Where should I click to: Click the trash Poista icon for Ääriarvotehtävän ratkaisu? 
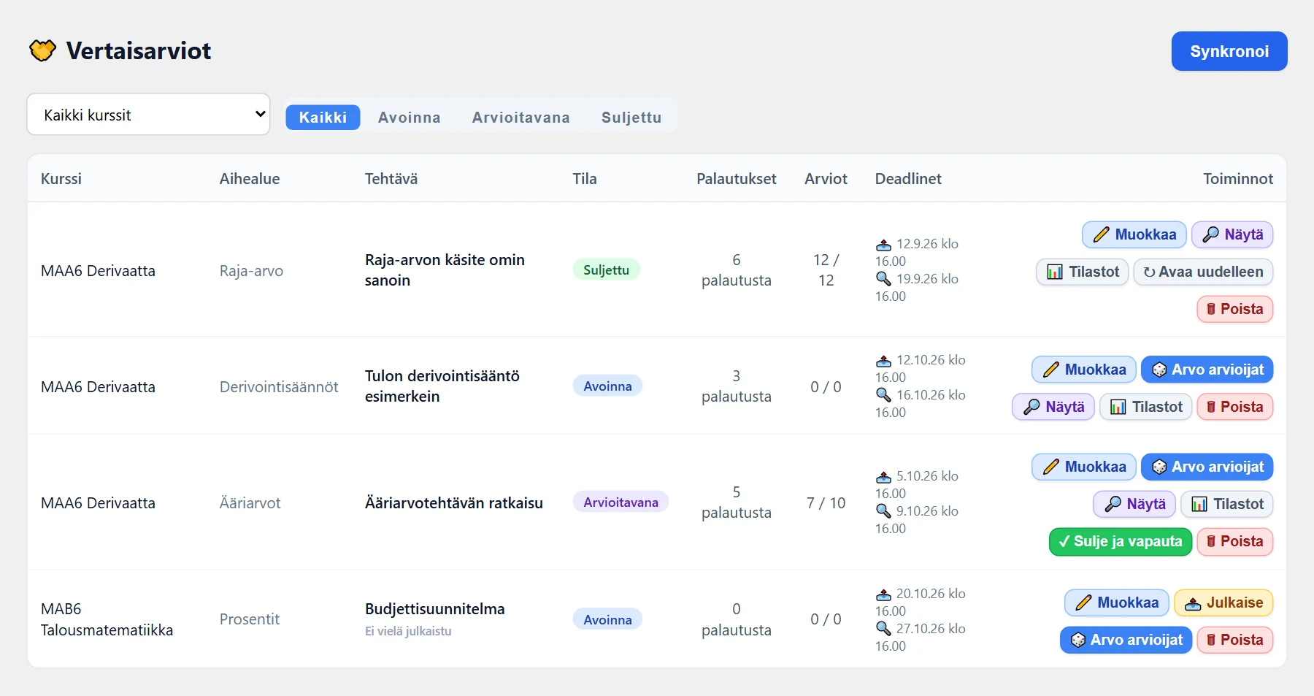pyautogui.click(x=1211, y=541)
